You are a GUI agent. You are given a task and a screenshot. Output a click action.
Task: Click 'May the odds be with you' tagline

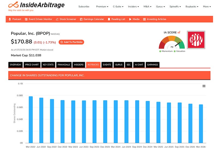tap(21, 10)
